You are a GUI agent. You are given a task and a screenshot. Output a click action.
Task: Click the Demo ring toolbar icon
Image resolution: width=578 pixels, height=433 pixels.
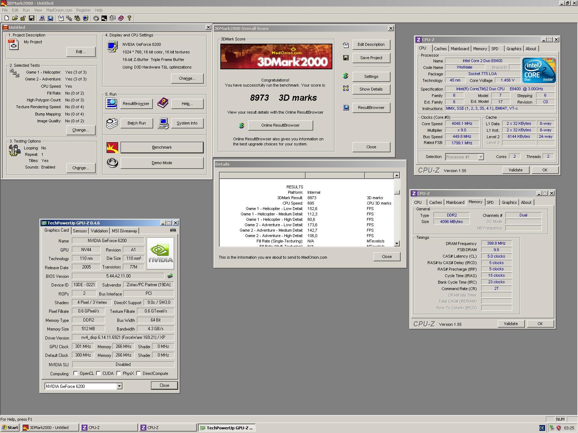coord(96,18)
